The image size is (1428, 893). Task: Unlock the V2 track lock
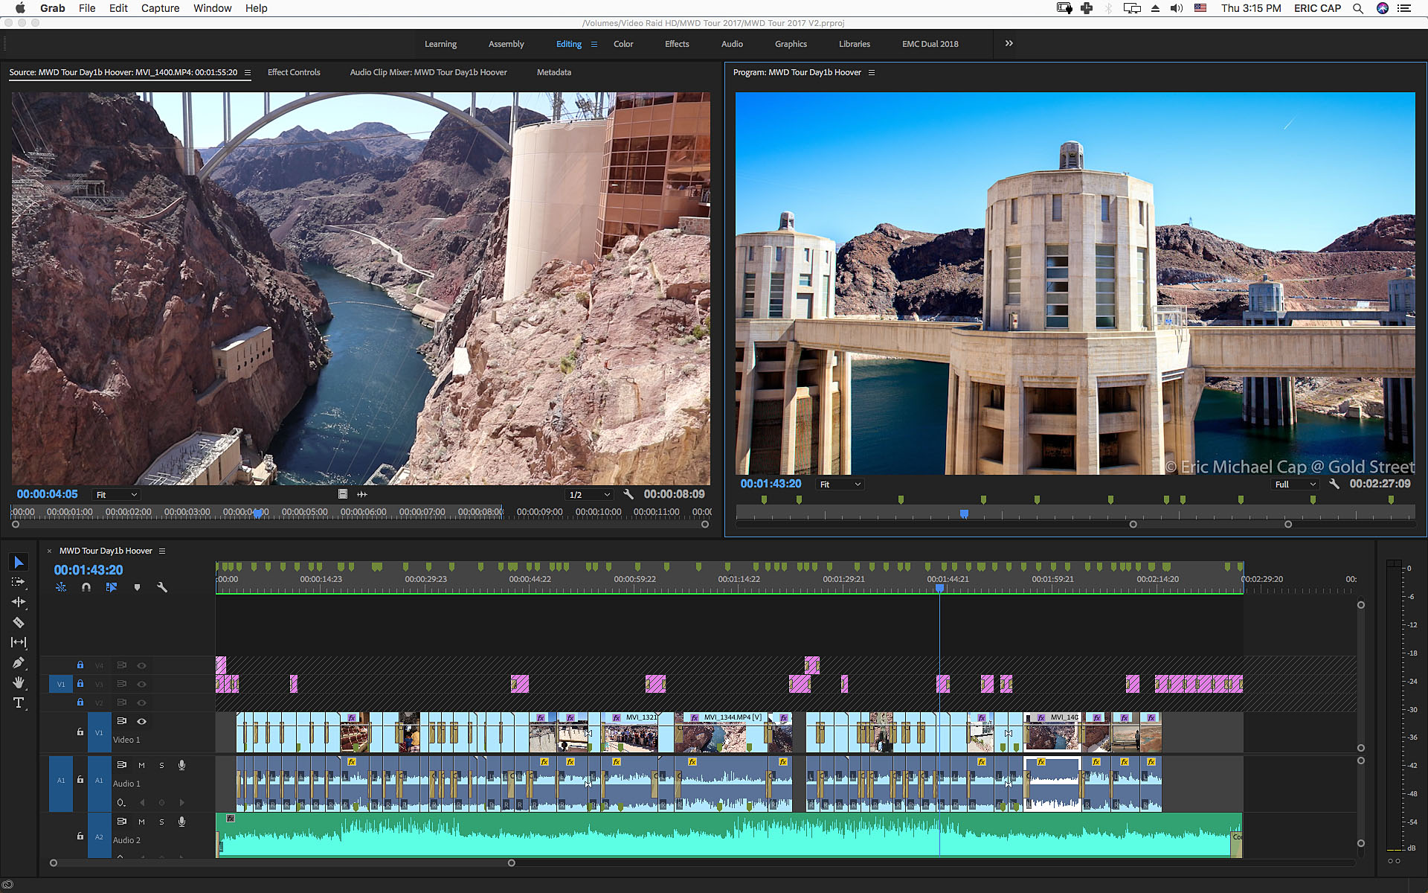80,702
